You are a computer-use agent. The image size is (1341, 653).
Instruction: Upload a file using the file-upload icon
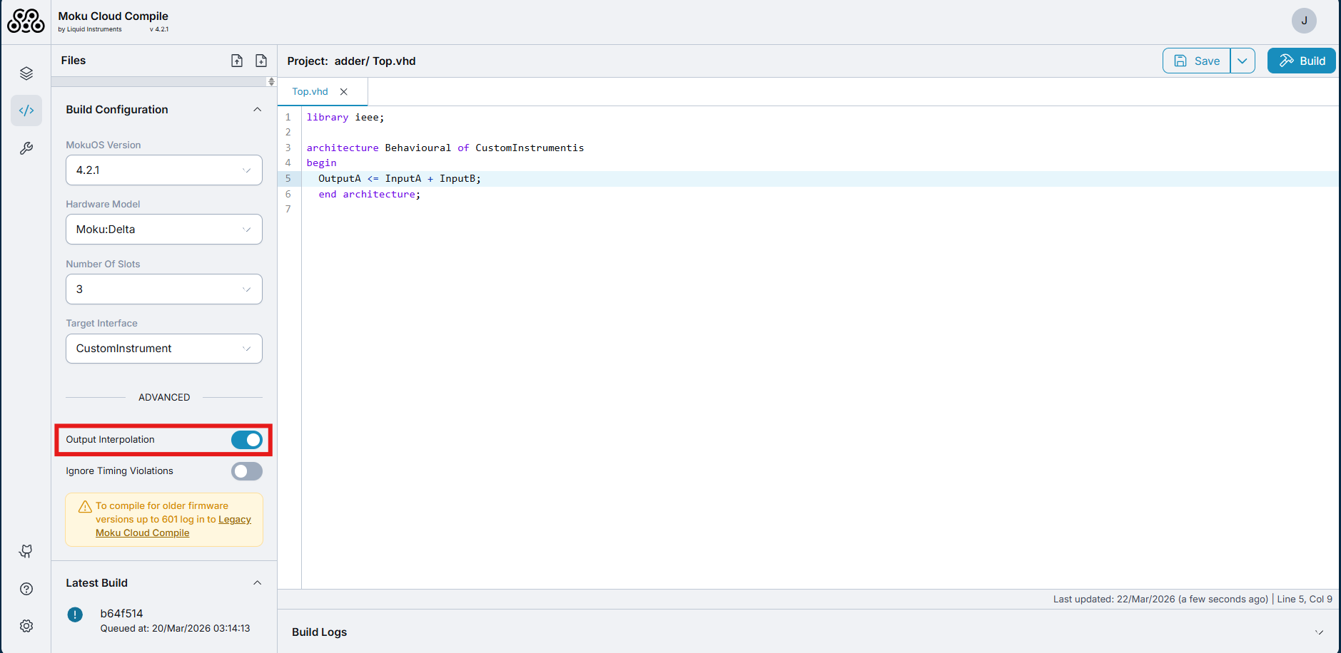[x=236, y=61]
